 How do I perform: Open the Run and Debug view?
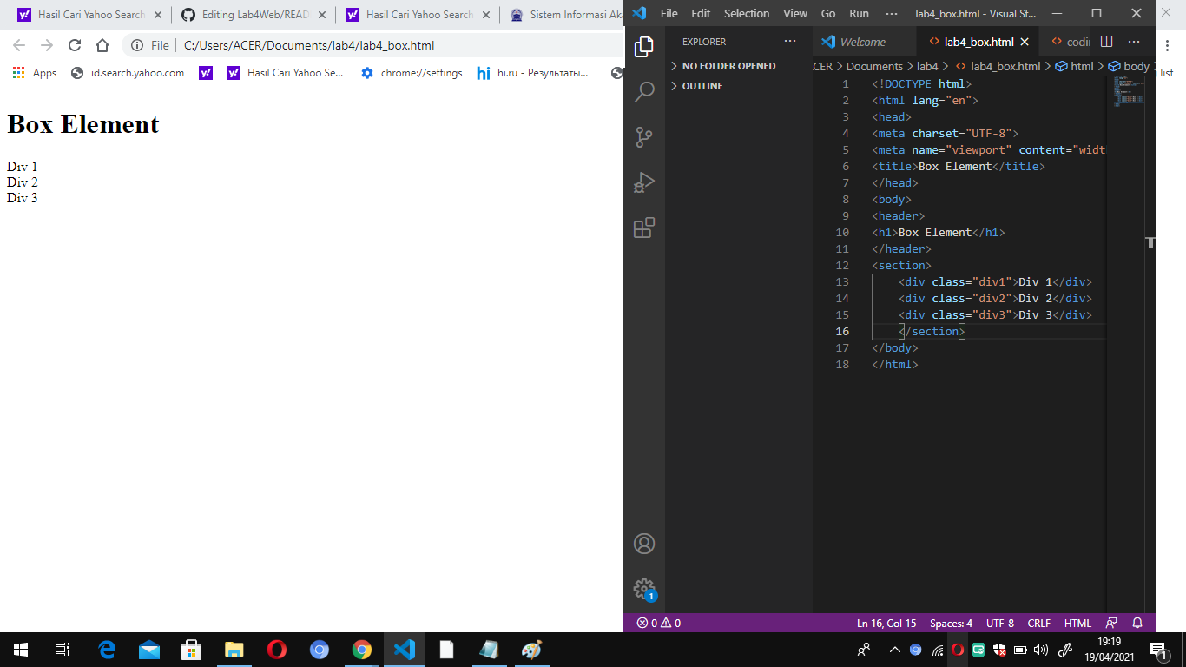[643, 182]
